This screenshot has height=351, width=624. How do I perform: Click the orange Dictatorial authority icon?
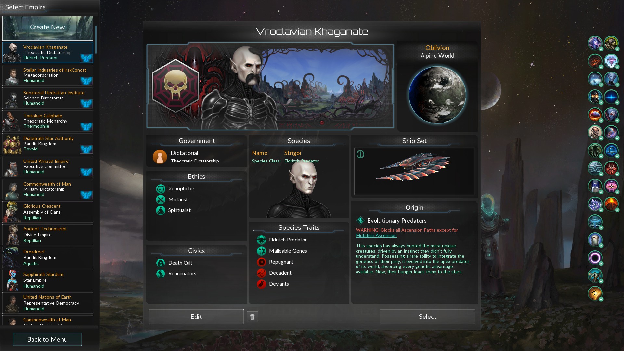tap(160, 157)
